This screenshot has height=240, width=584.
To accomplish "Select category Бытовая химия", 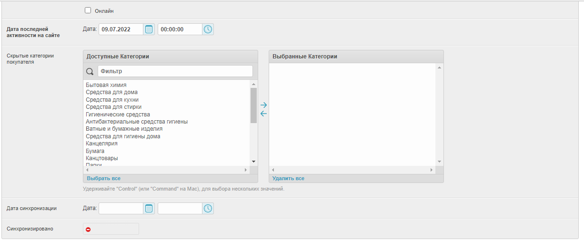I will [106, 85].
